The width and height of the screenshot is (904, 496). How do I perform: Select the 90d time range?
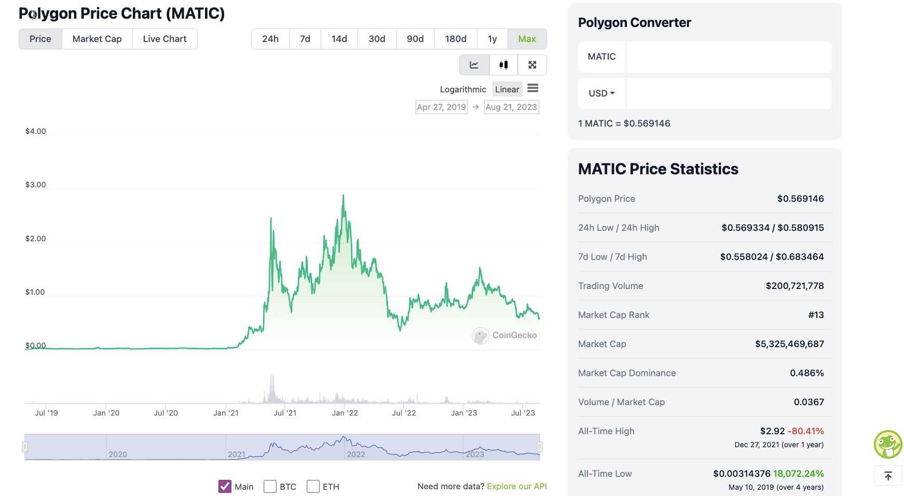tap(415, 38)
